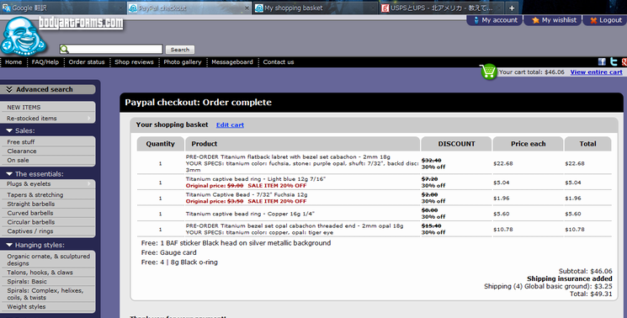The width and height of the screenshot is (627, 318).
Task: Click the Subtotal: $46.06 text
Action: click(x=585, y=271)
